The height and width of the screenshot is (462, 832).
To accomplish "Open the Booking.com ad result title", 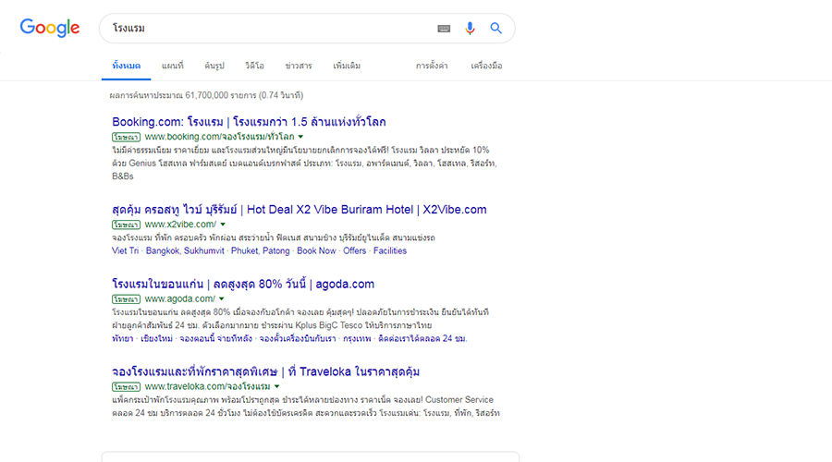I will 249,122.
